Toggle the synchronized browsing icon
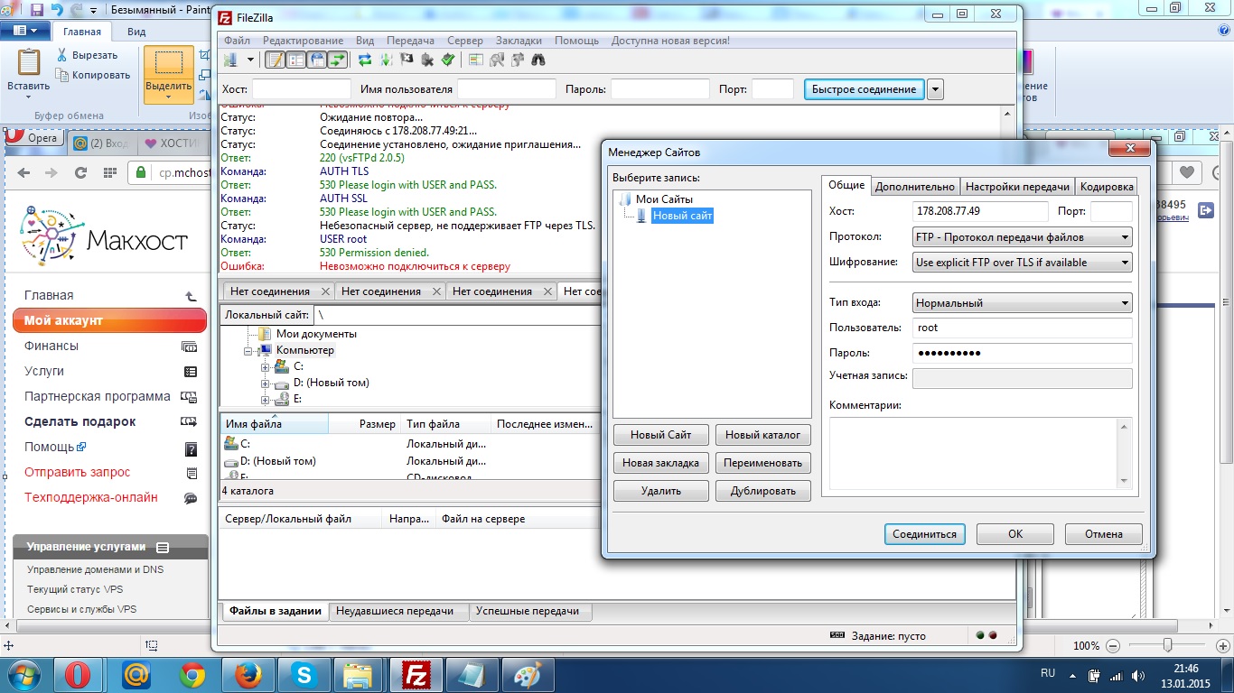The image size is (1234, 693). tap(518, 60)
